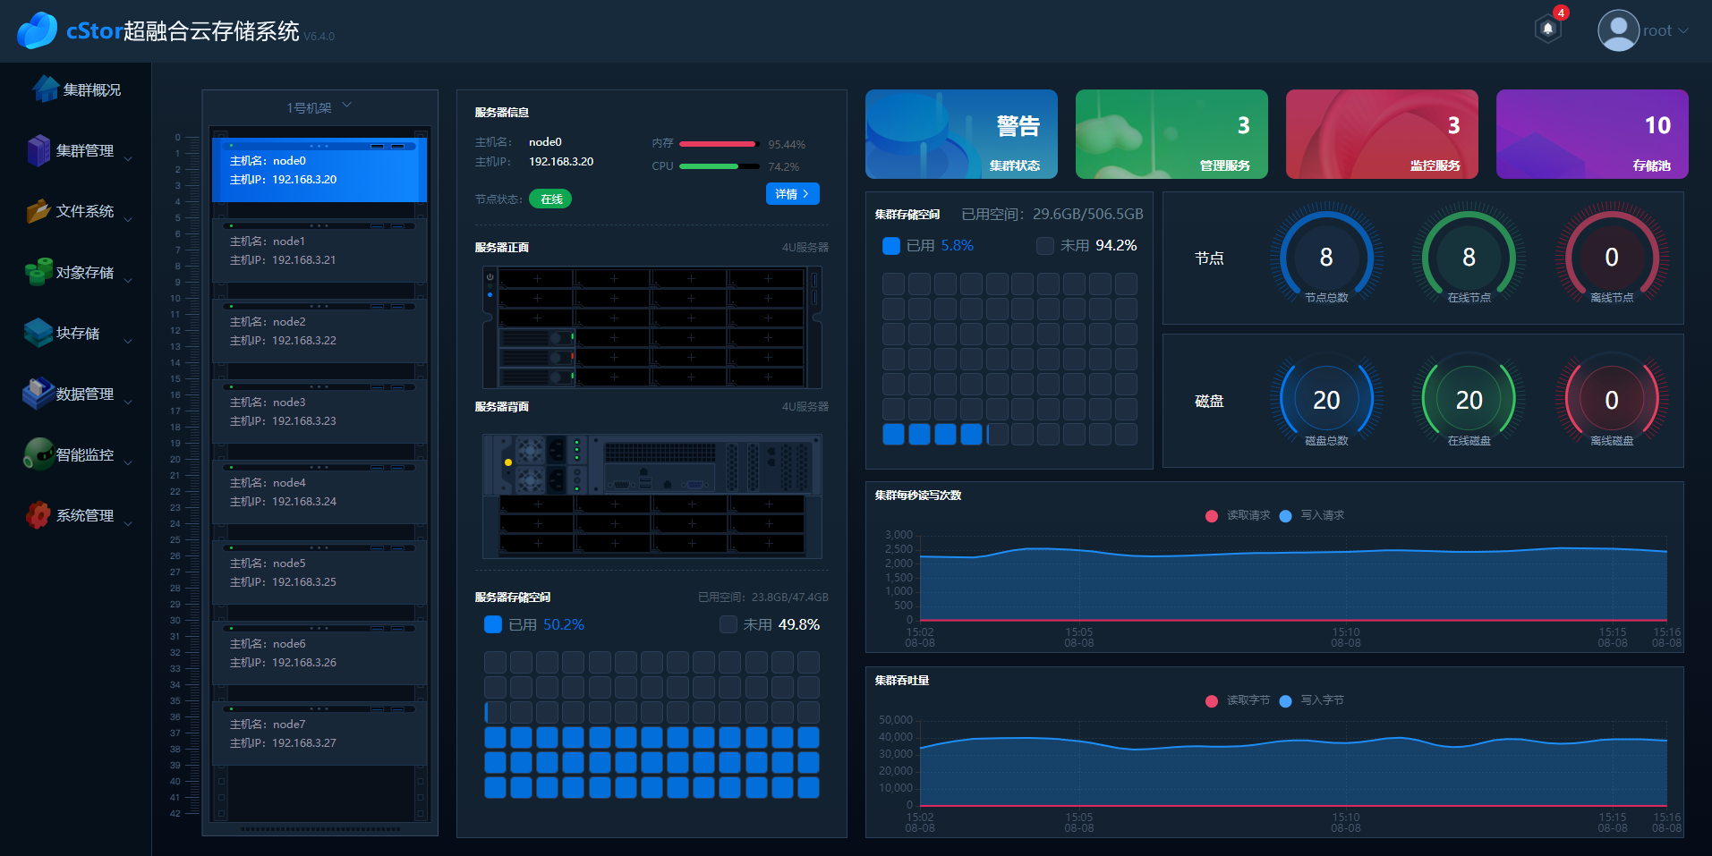Click the 对象存储 green cylinders icon

tap(38, 272)
